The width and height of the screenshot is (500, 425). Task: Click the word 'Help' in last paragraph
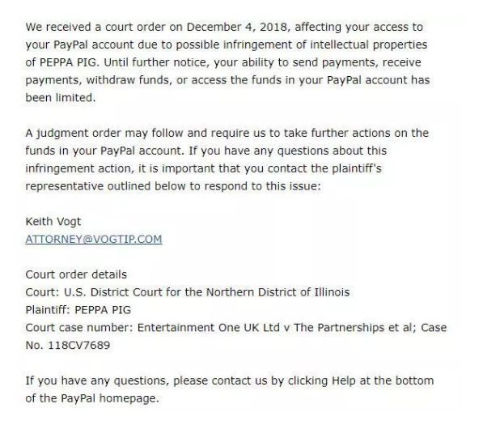pos(343,380)
